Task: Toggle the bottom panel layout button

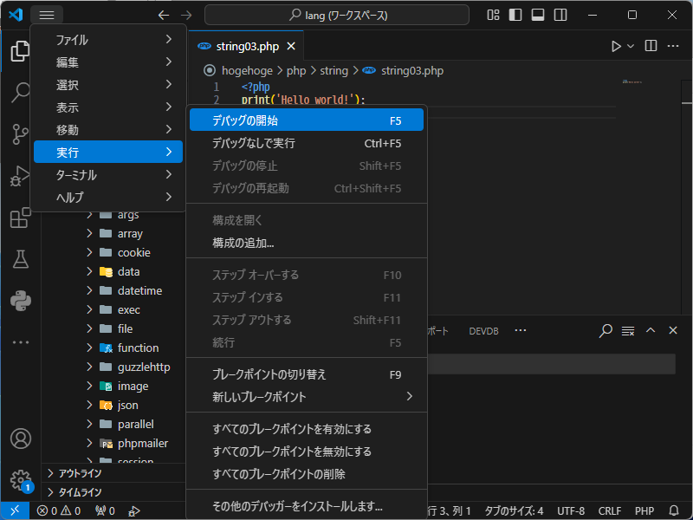Action: (x=538, y=15)
